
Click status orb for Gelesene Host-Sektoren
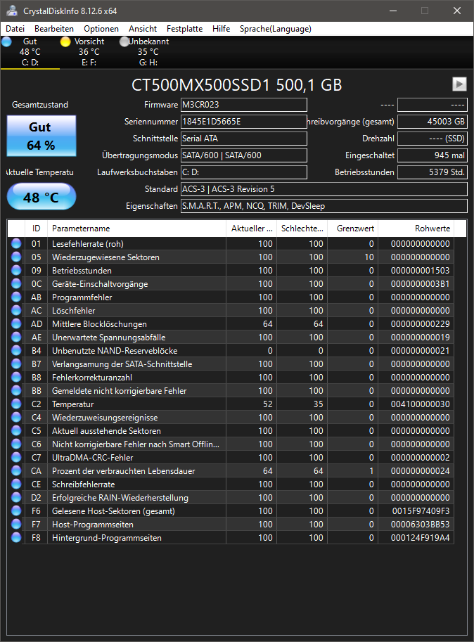[16, 511]
